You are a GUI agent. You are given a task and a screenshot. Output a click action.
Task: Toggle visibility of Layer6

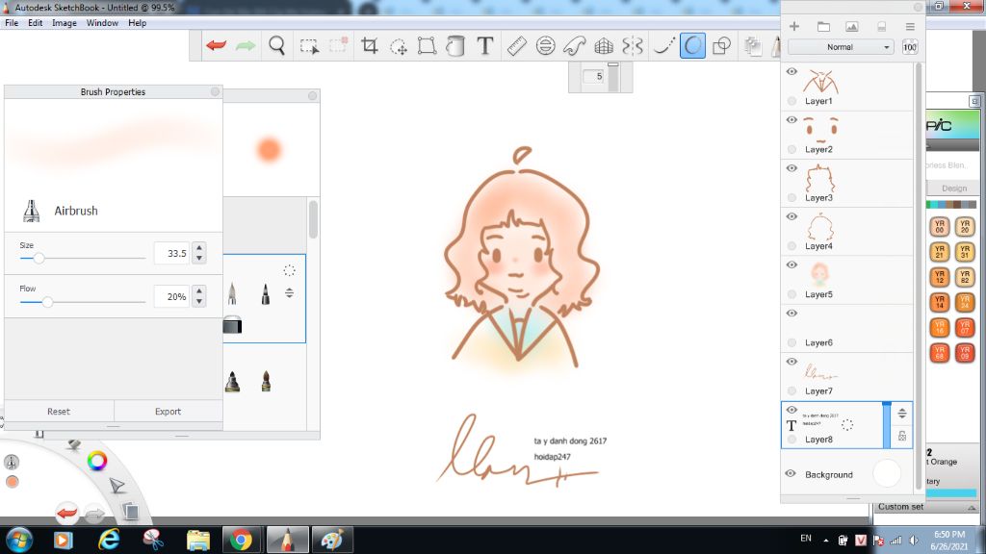tap(791, 314)
